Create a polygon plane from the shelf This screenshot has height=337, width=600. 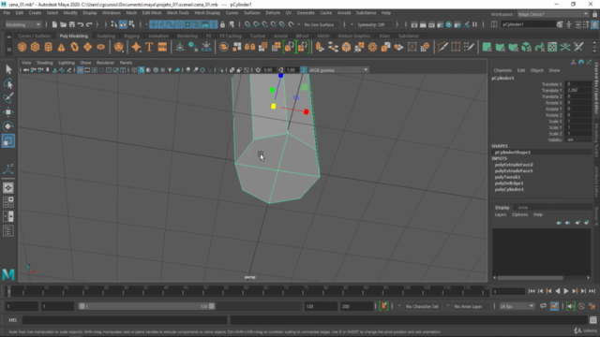click(87, 47)
